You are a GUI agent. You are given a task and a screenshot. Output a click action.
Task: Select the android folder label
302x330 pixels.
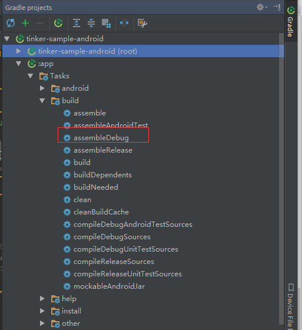[75, 88]
